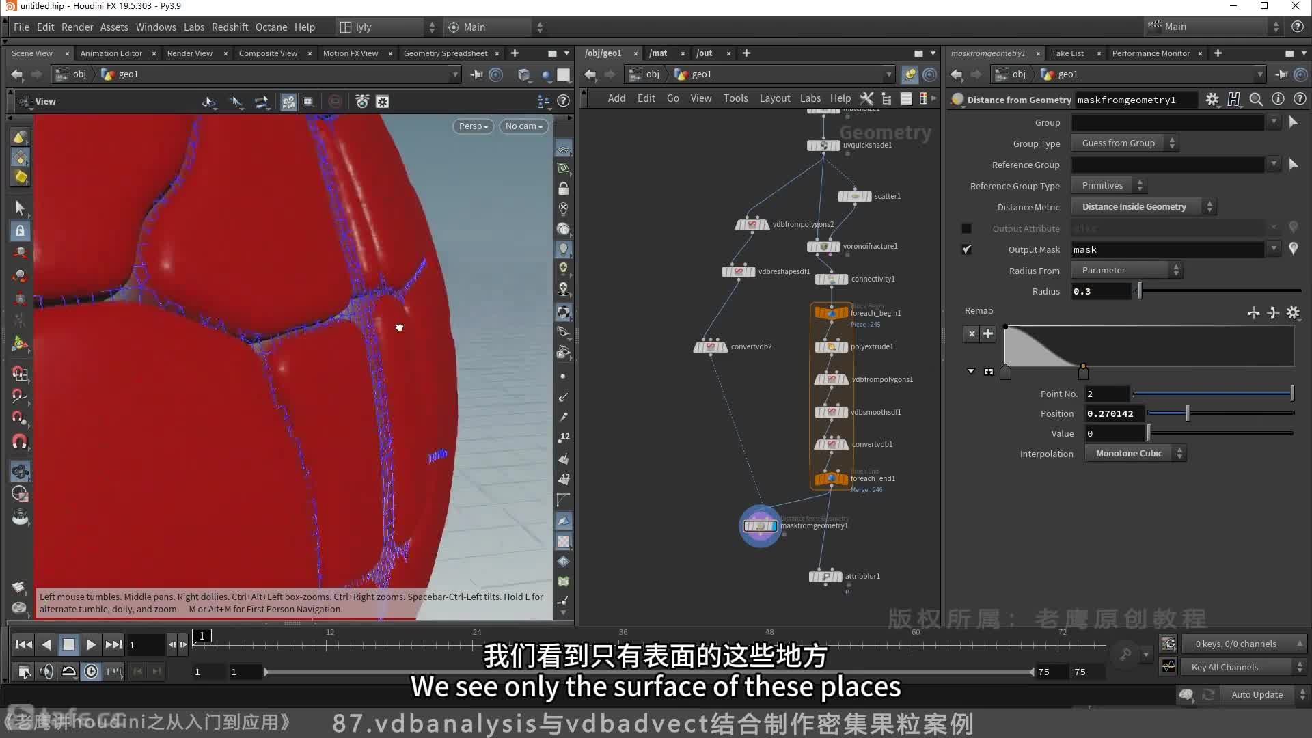Click the real-time playback clock icon
This screenshot has height=738, width=1312.
click(91, 672)
